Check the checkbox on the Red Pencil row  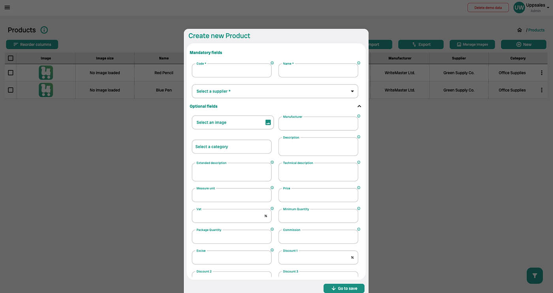(10, 73)
